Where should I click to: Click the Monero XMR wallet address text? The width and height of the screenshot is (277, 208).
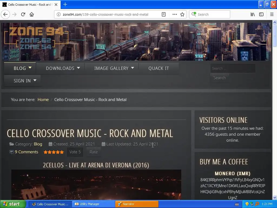coord(232,189)
